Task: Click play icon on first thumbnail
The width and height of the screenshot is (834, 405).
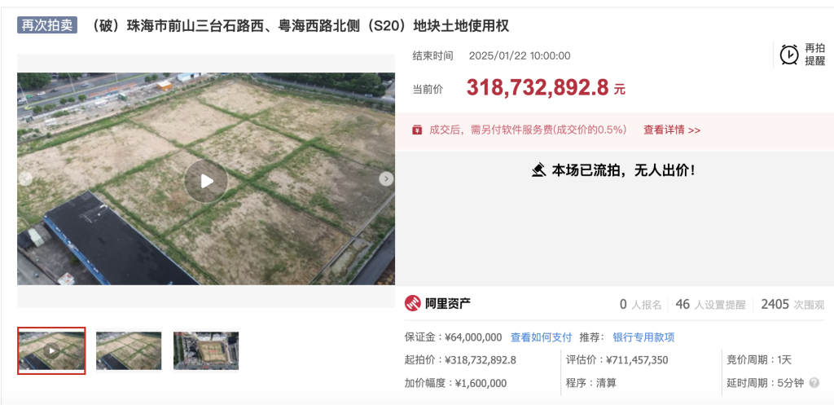Action: [x=51, y=350]
